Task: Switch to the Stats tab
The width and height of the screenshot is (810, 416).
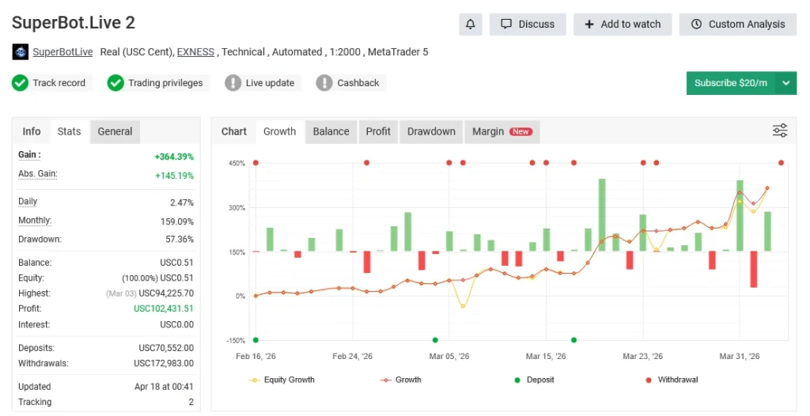Action: (70, 131)
